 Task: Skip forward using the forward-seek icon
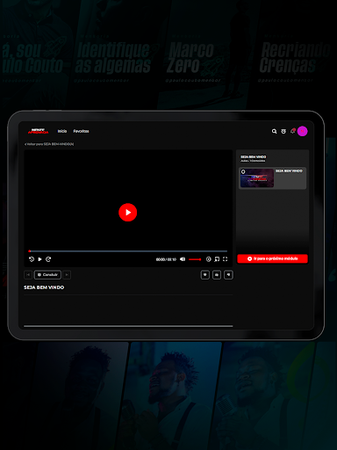point(48,259)
